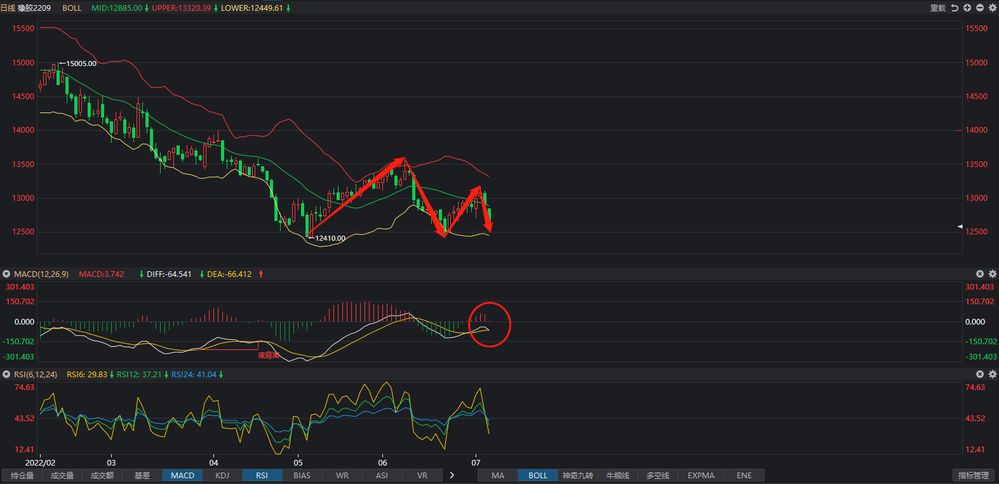999x484 pixels.
Task: Open 指标管理 indicator management
Action: (974, 475)
